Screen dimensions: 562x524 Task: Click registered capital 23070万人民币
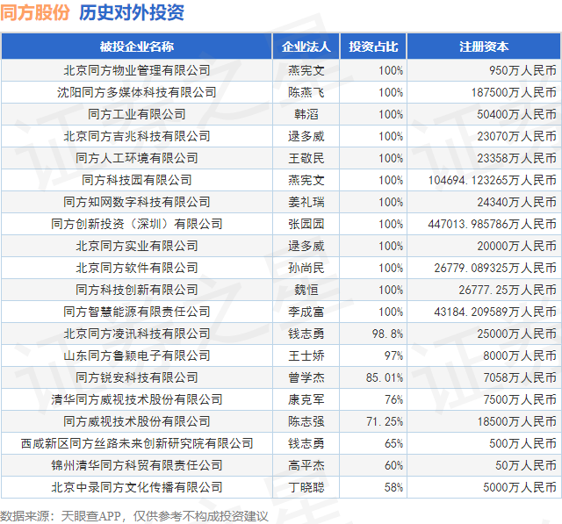517,136
